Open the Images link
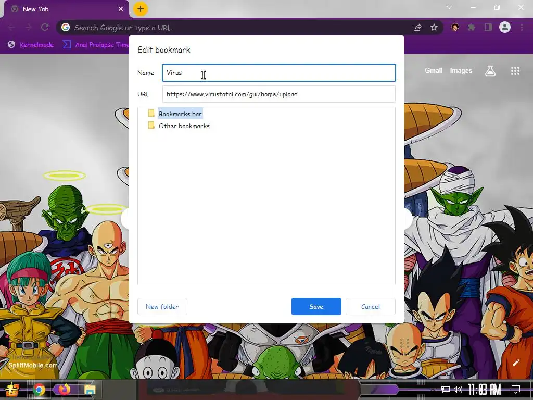 pyautogui.click(x=461, y=71)
